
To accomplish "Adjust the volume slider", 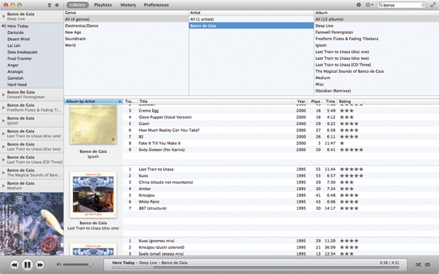I will pos(77,265).
